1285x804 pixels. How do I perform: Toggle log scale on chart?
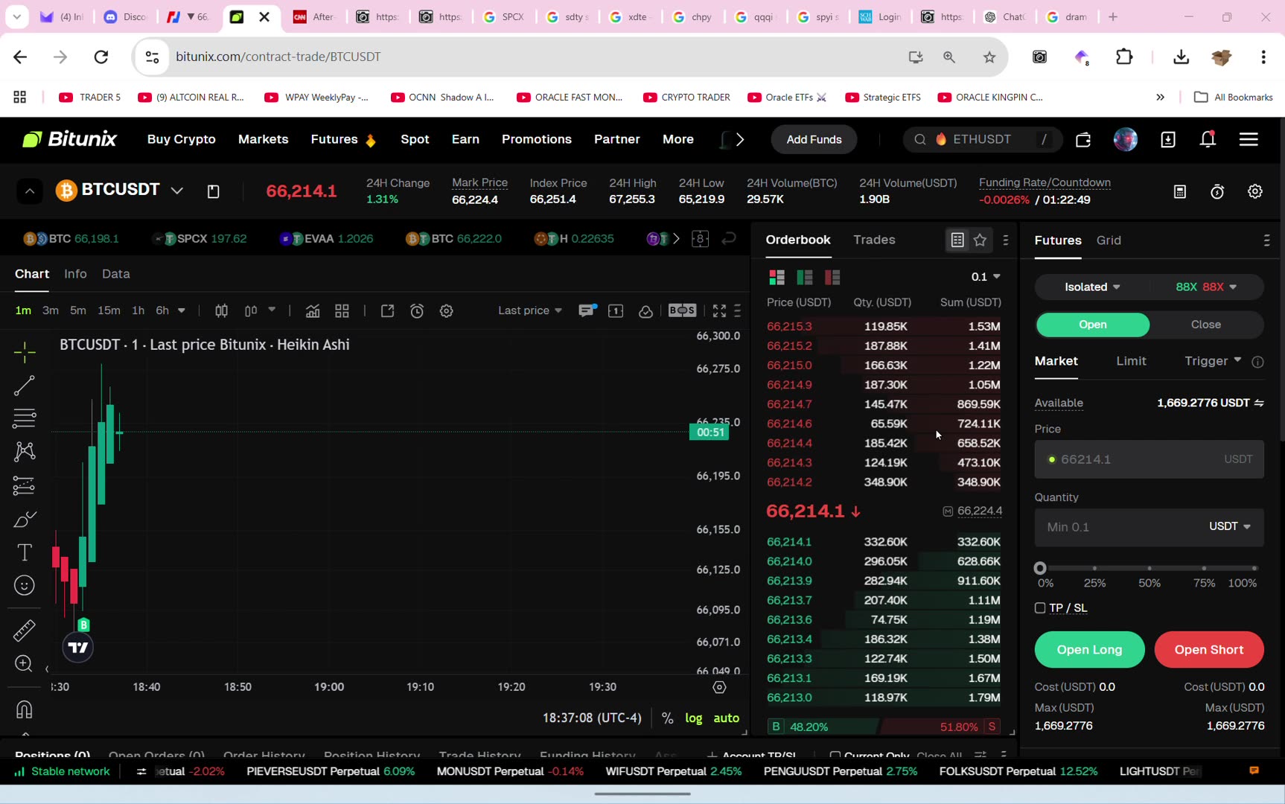pyautogui.click(x=694, y=718)
